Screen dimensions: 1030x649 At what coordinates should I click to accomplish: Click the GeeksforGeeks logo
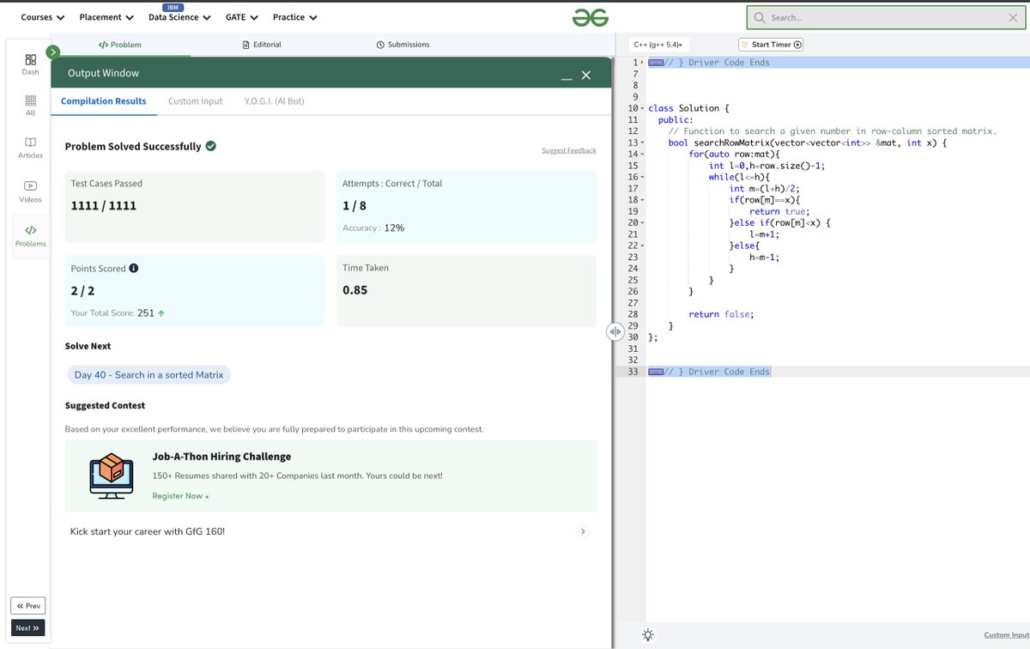[591, 17]
